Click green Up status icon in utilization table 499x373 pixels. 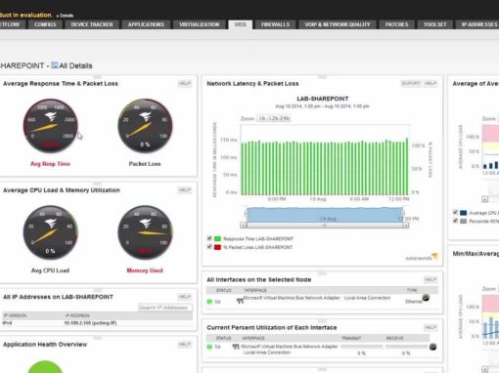[x=209, y=347]
